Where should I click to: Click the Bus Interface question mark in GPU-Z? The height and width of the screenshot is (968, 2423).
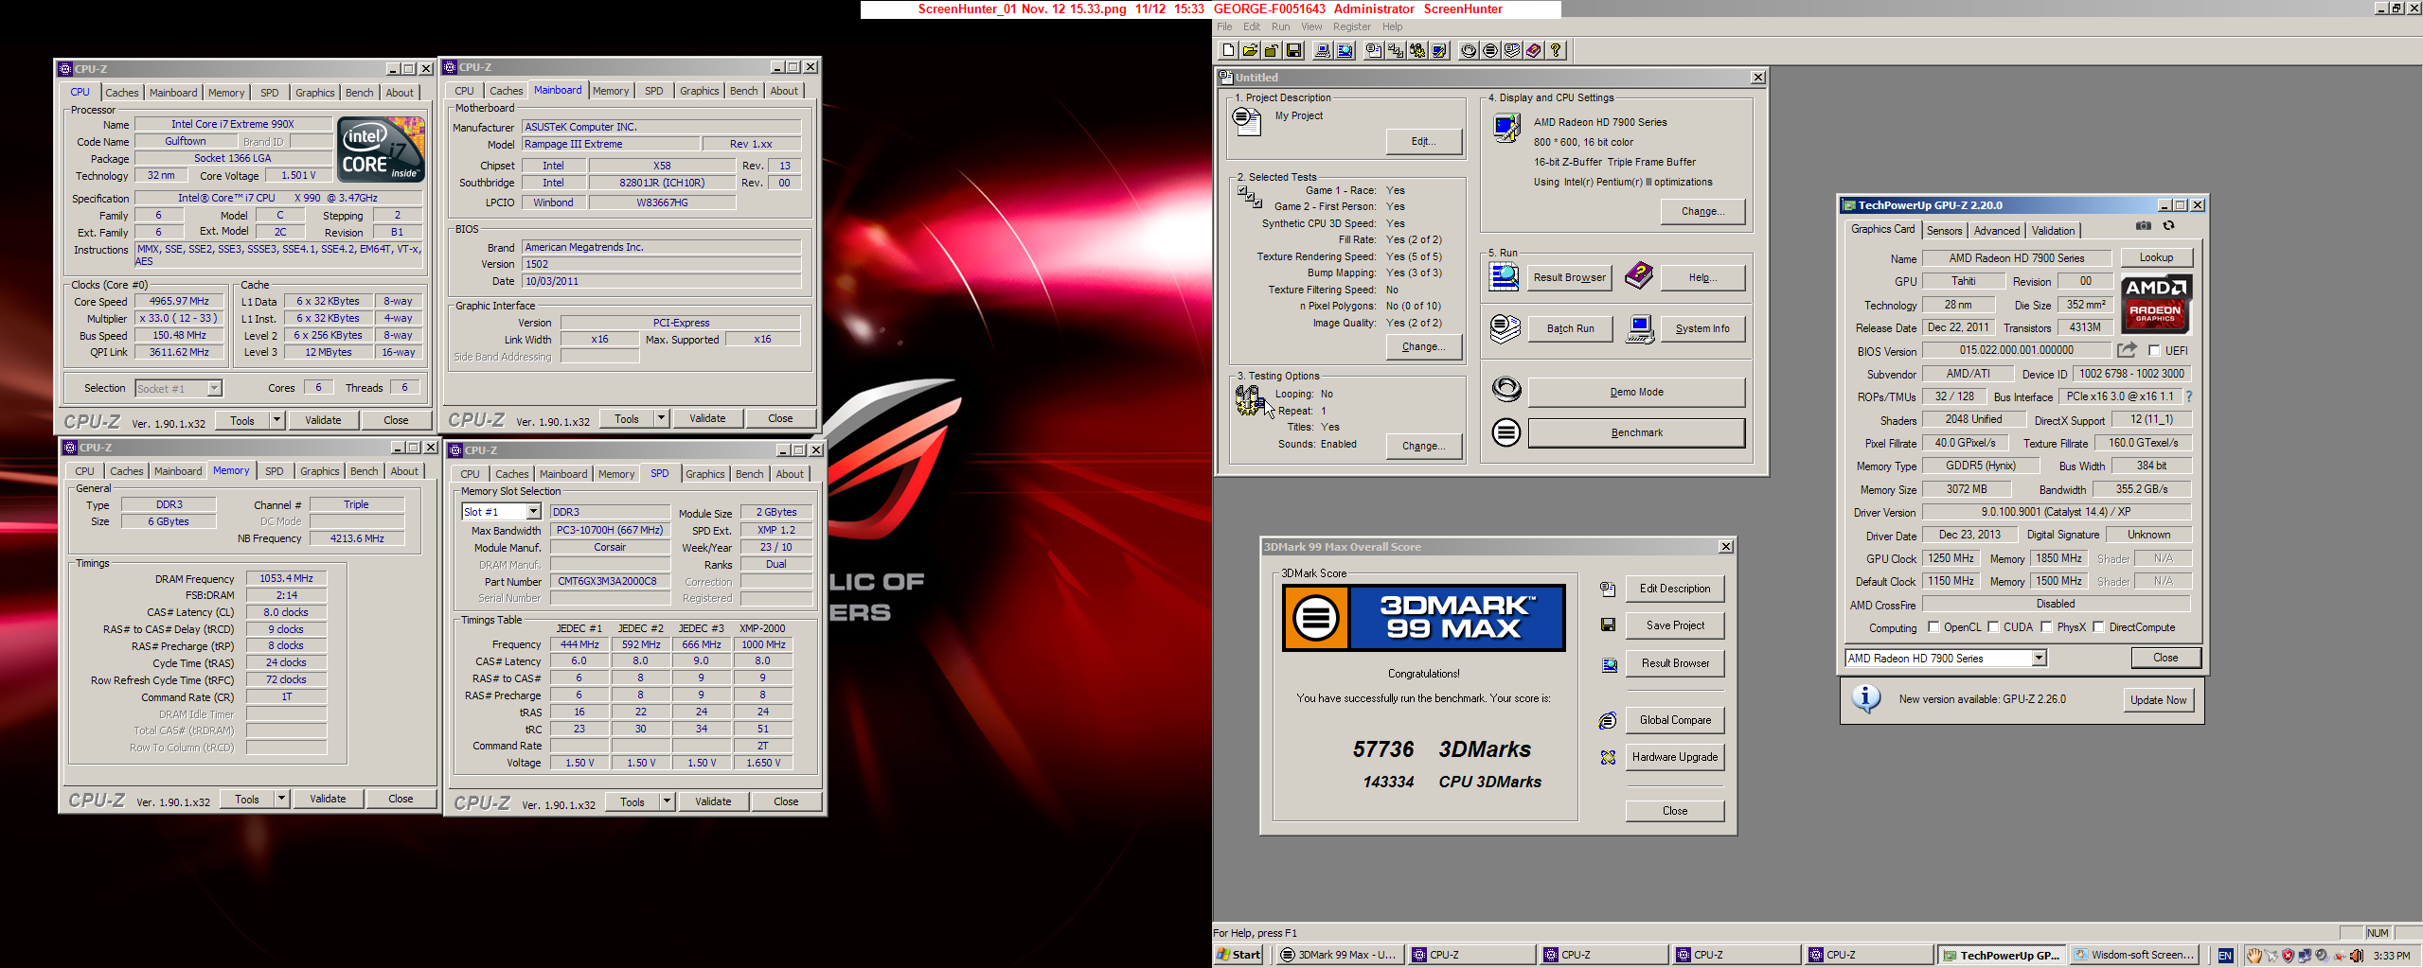click(2188, 397)
